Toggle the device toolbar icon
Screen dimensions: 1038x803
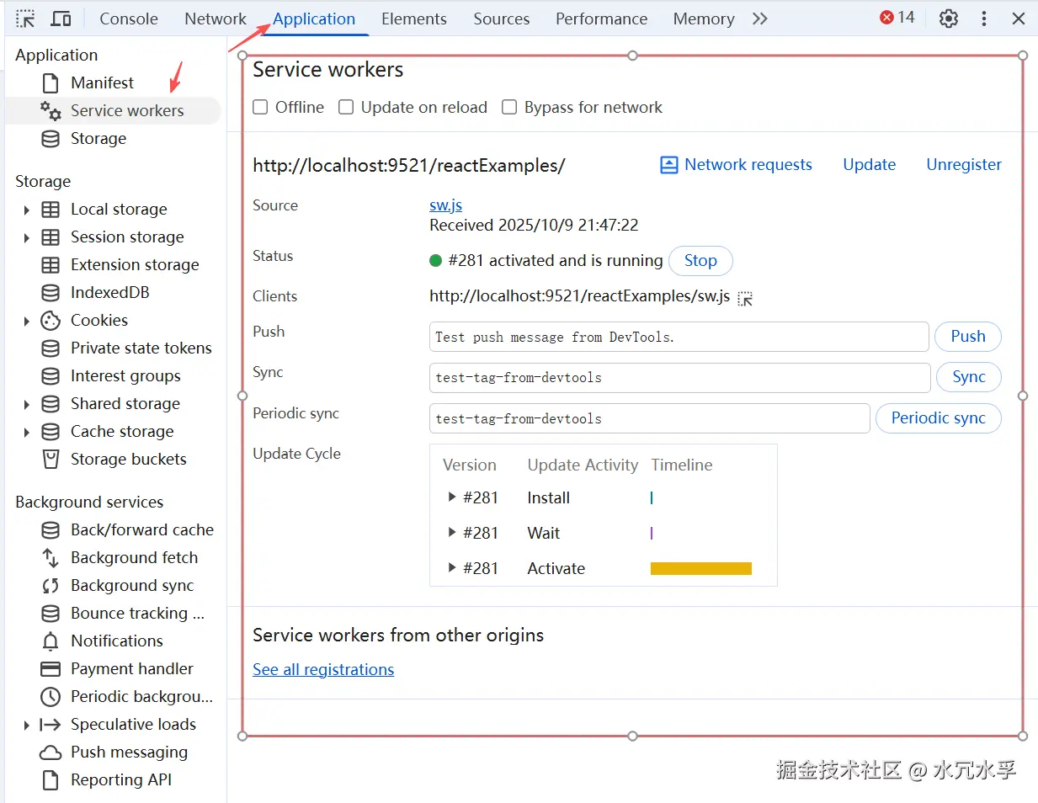[x=61, y=19]
